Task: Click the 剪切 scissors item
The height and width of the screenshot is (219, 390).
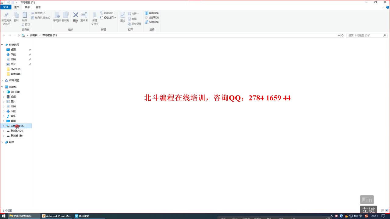Action: click(26, 25)
